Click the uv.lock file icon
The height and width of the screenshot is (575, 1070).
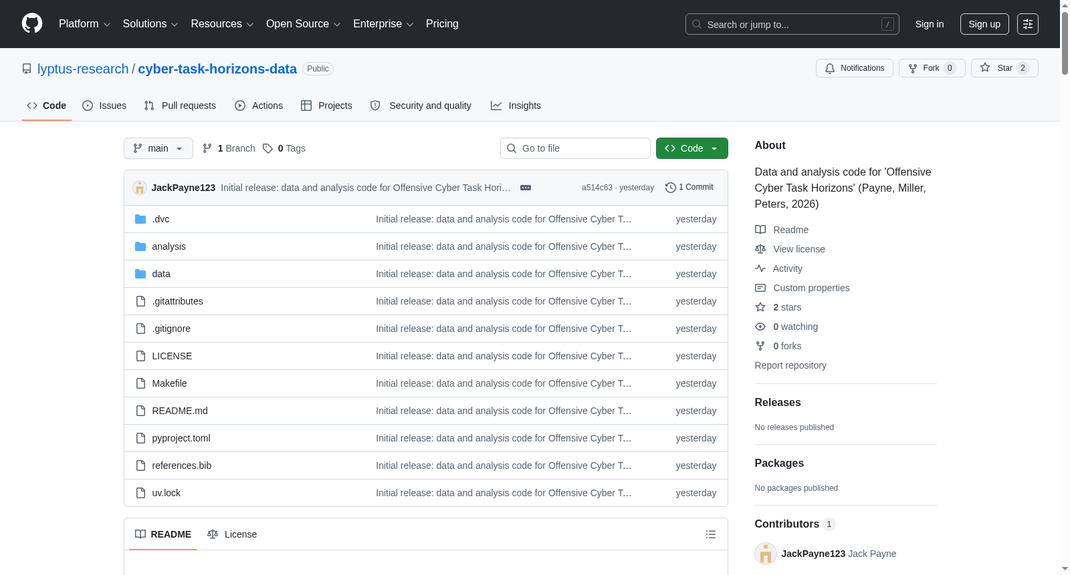tap(140, 493)
